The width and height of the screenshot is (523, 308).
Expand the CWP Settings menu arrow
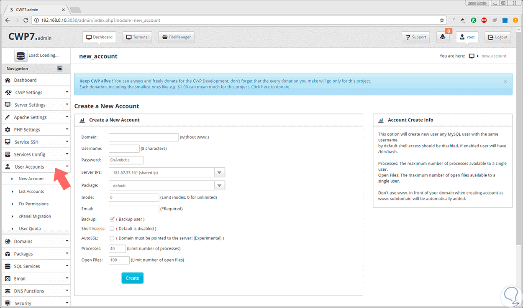click(x=67, y=92)
